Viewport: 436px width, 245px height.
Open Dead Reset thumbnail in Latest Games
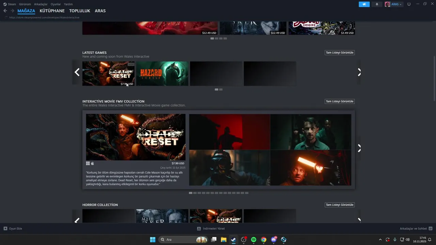pyautogui.click(x=108, y=73)
